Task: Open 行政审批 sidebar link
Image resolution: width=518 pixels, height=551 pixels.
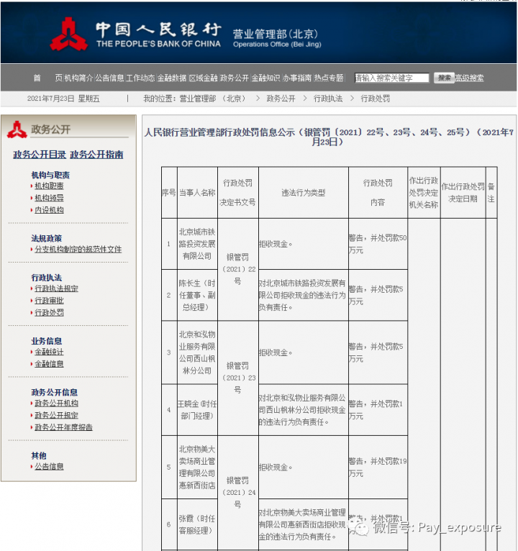Action: coord(49,301)
